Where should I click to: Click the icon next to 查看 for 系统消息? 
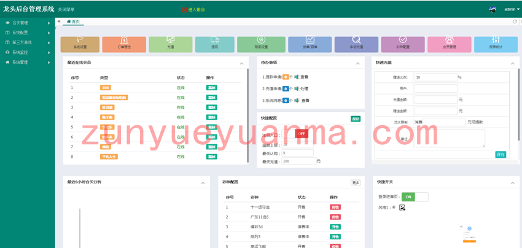click(x=297, y=100)
